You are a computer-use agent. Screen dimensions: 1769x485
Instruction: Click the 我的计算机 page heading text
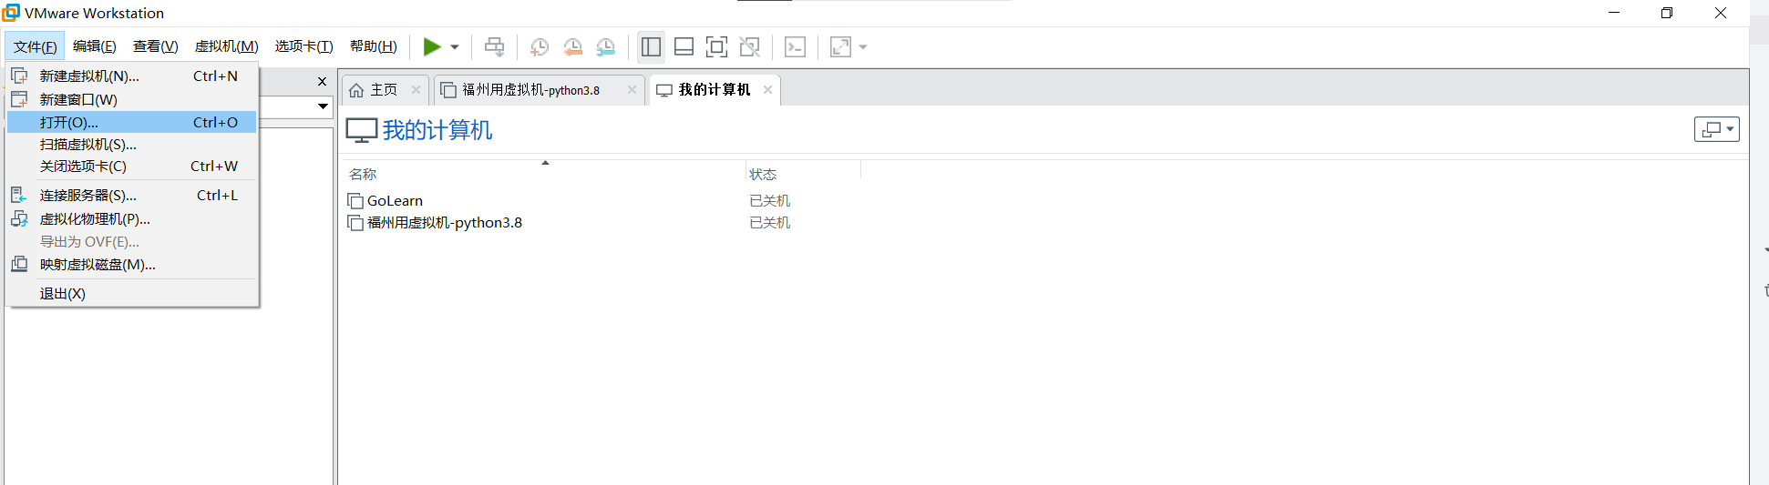point(437,130)
